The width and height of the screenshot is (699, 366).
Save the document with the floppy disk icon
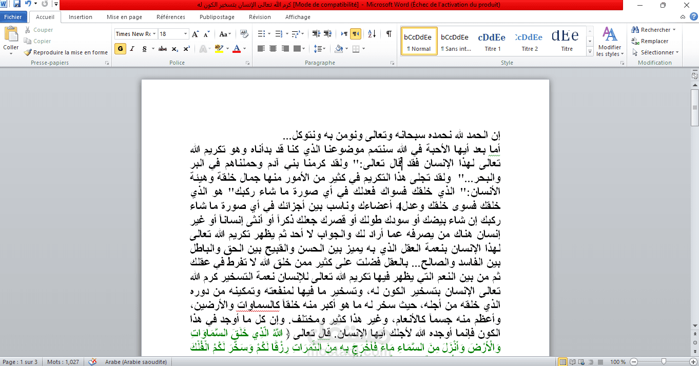[16, 4]
